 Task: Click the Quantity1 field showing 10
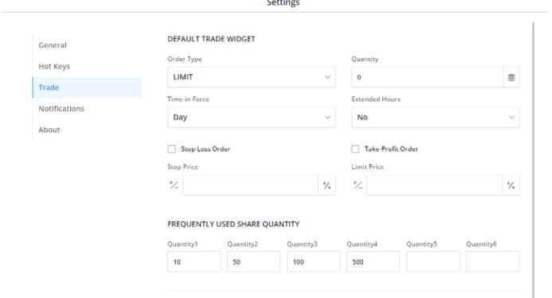point(194,261)
